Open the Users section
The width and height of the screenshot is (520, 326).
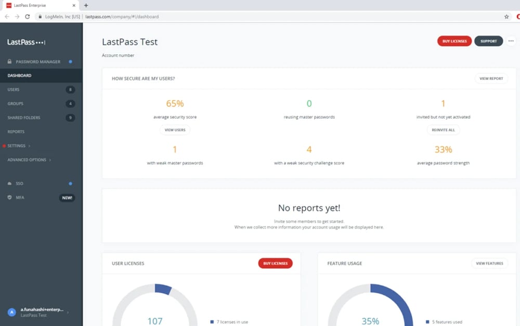[x=14, y=90]
